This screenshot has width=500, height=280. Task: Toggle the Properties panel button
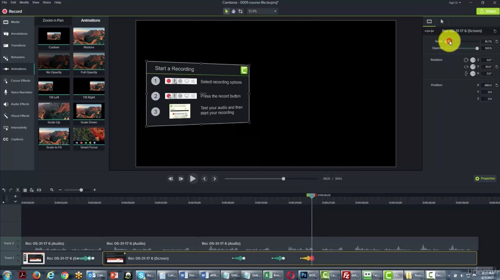click(x=485, y=178)
